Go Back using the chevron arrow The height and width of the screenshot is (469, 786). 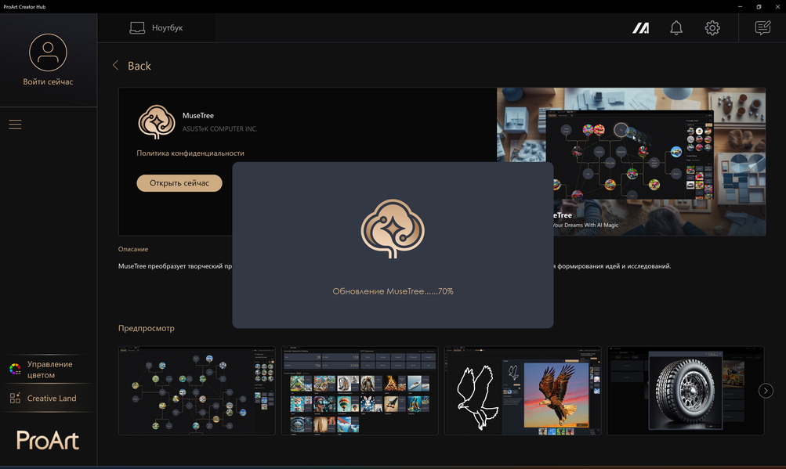[116, 66]
